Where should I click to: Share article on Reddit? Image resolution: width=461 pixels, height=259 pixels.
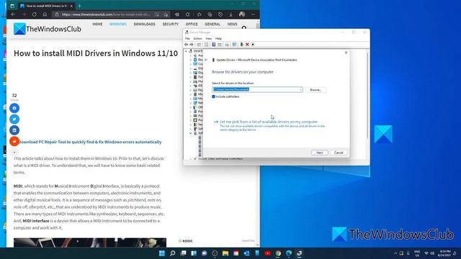pos(14,141)
